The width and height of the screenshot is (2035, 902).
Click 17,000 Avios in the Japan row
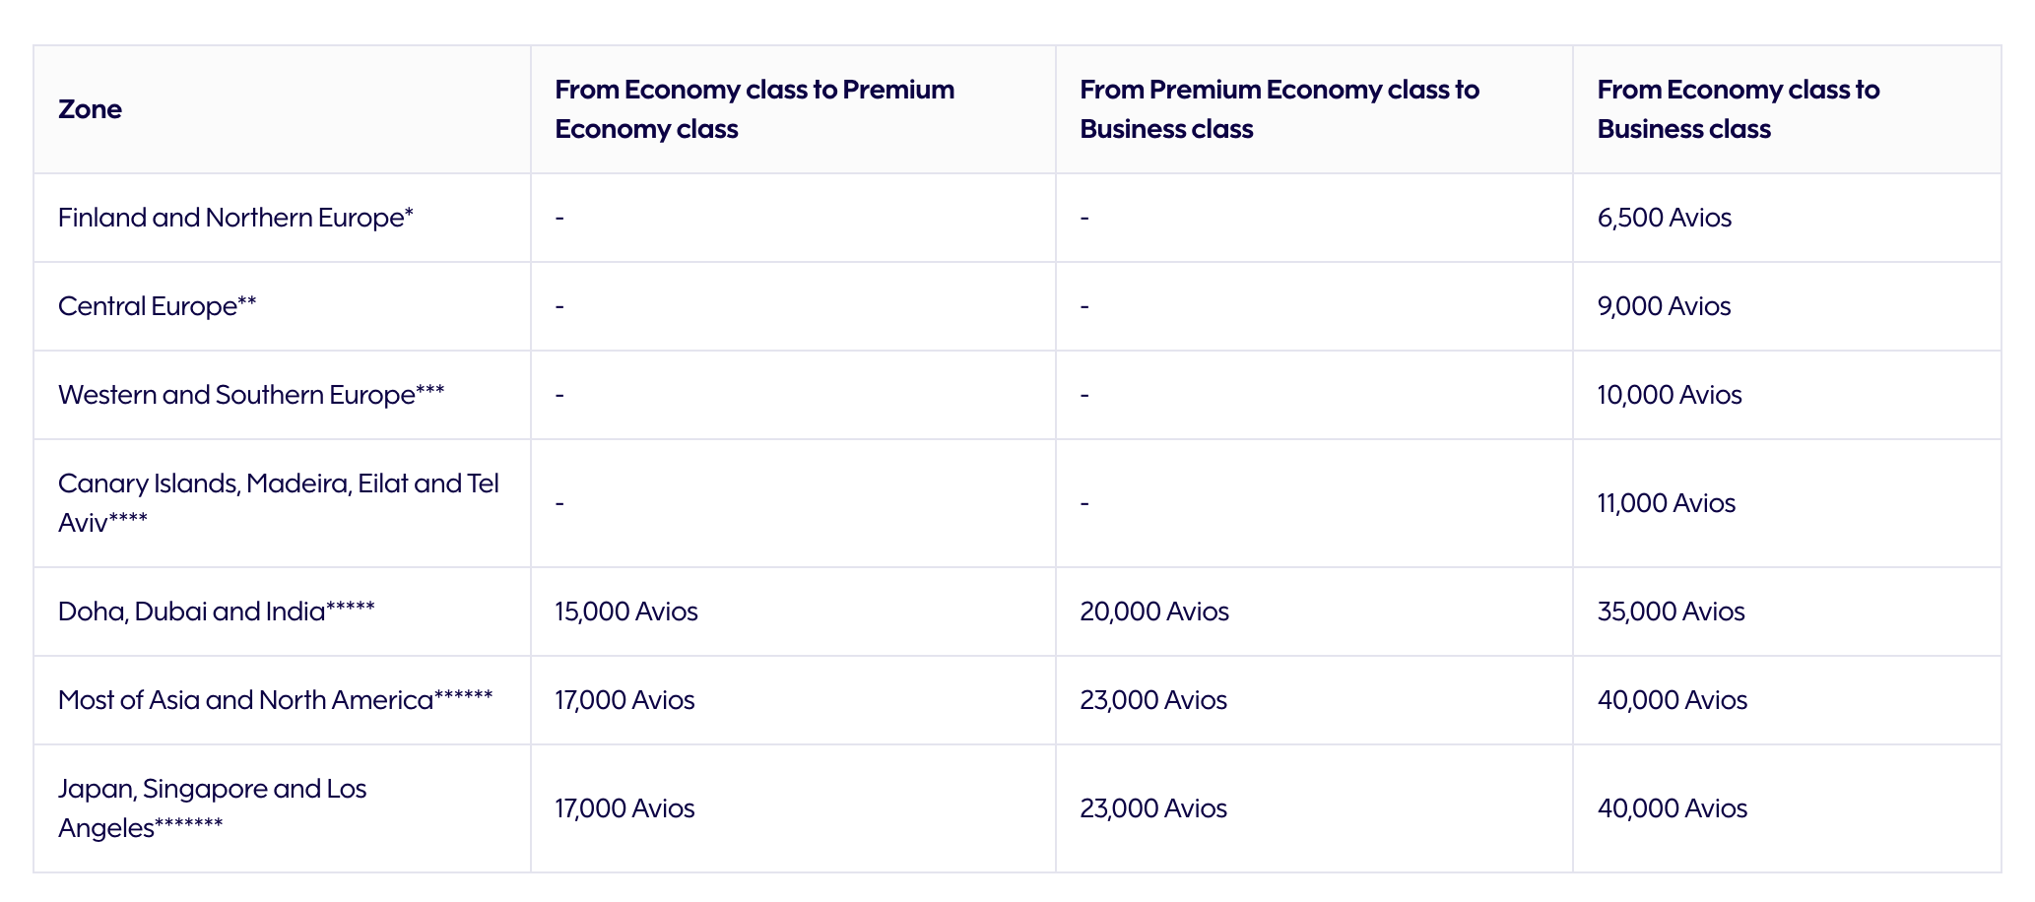pyautogui.click(x=624, y=808)
